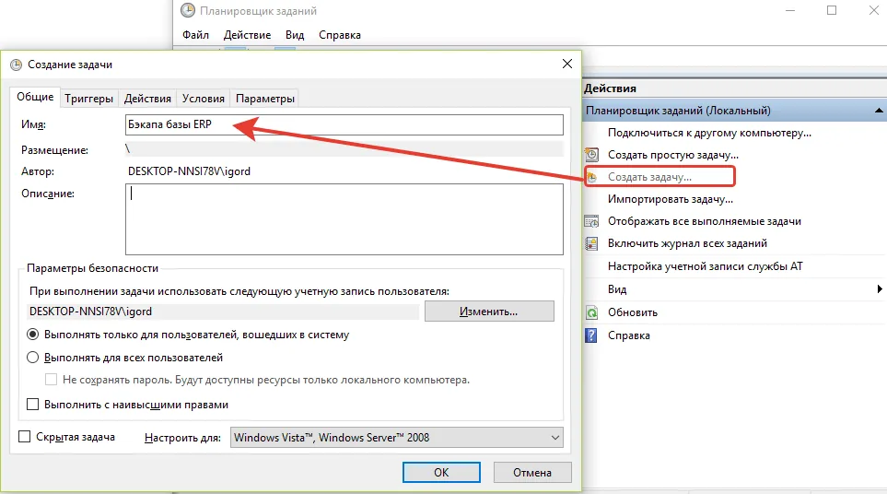Open the Действия tab in the dialog
This screenshot has width=887, height=494.
point(147,99)
